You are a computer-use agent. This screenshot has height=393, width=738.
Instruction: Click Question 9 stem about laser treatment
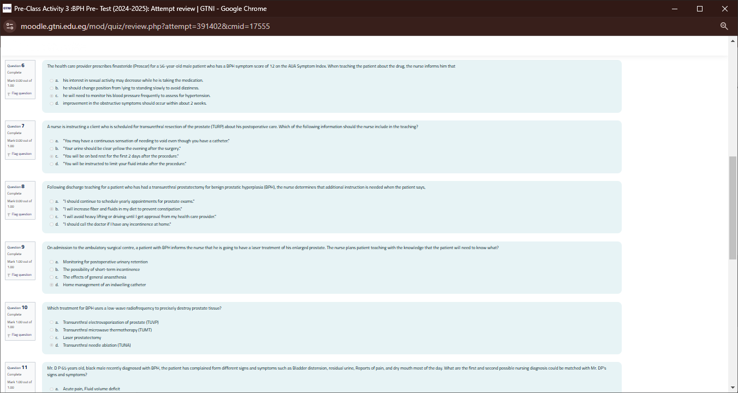272,247
